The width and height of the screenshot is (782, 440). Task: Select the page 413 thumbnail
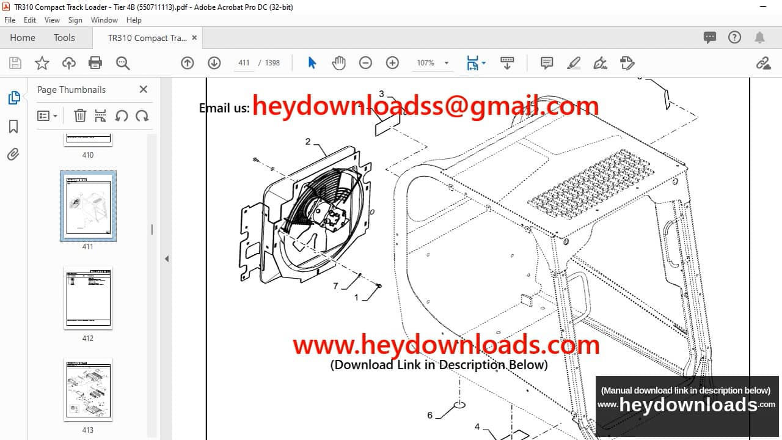(88, 389)
